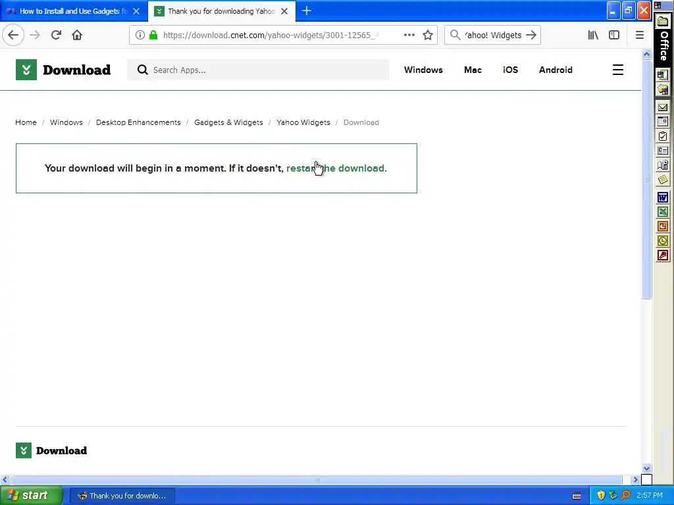Click the Open Office Document icon
Screen dimensions: 674x505
click(x=662, y=89)
